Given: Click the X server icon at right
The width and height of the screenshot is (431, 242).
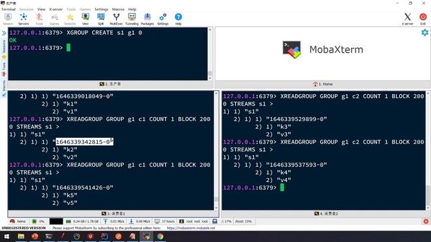Looking at the screenshot, I should (x=407, y=19).
